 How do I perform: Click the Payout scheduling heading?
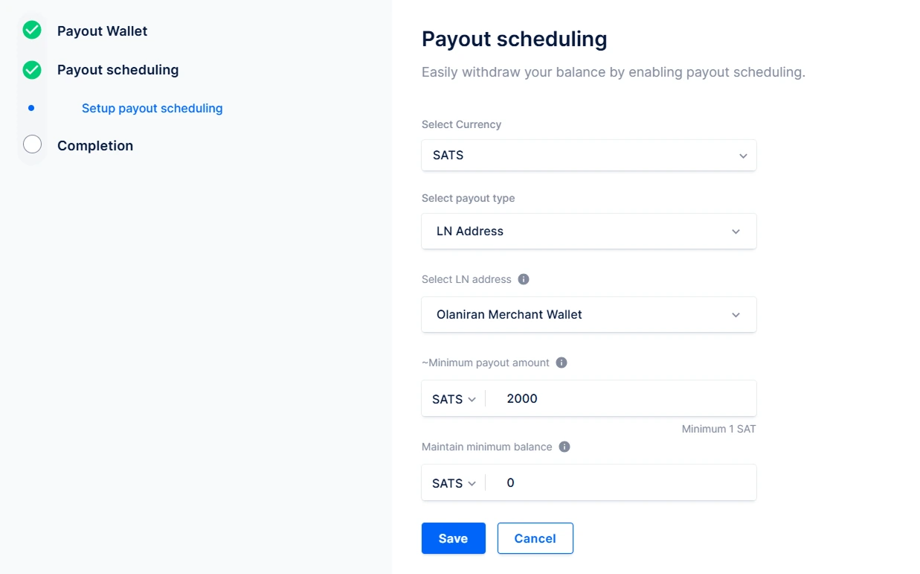[x=514, y=39]
